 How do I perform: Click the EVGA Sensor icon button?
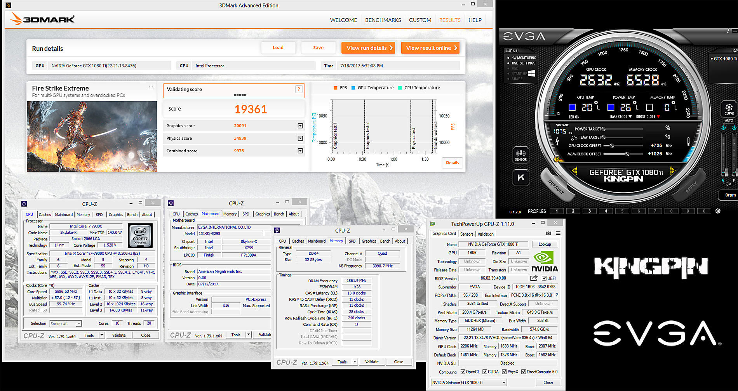[x=520, y=155]
